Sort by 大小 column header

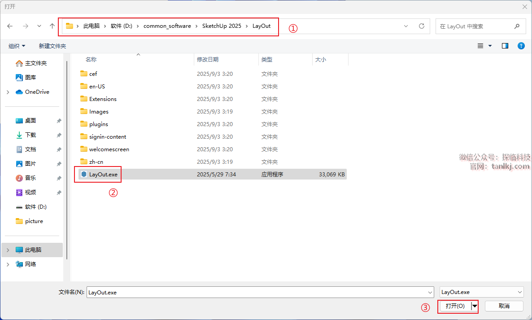coord(321,59)
